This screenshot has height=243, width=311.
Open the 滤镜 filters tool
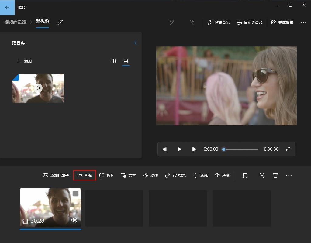point(201,175)
